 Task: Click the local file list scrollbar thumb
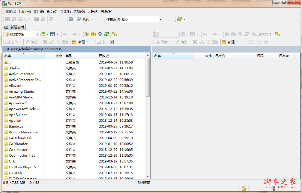click(148, 77)
